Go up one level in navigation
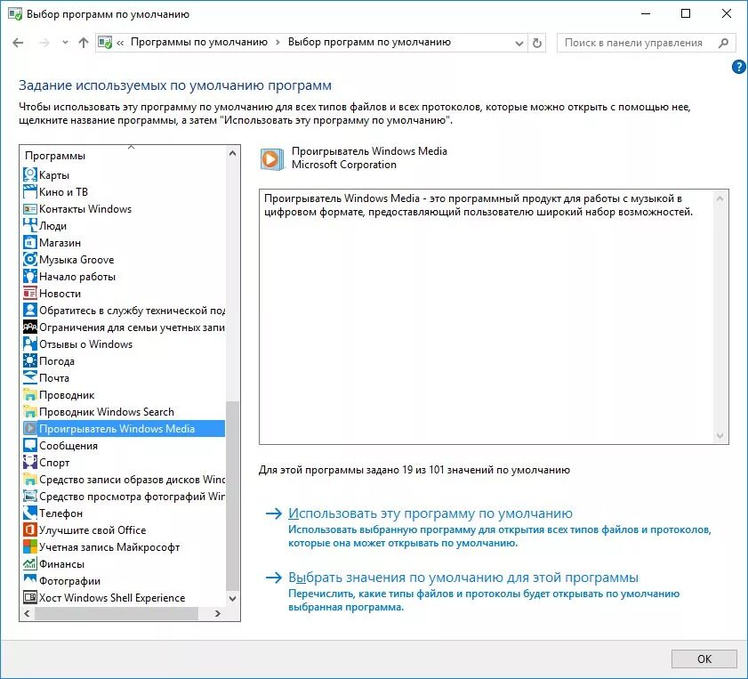The image size is (748, 679). 84,43
